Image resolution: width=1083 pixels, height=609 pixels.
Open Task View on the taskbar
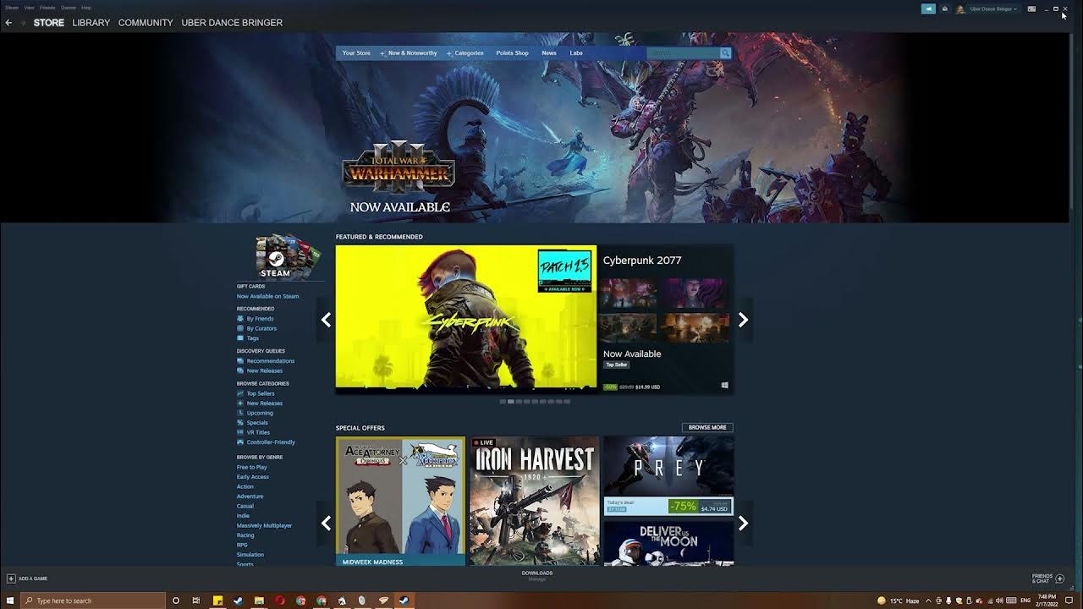(x=196, y=601)
